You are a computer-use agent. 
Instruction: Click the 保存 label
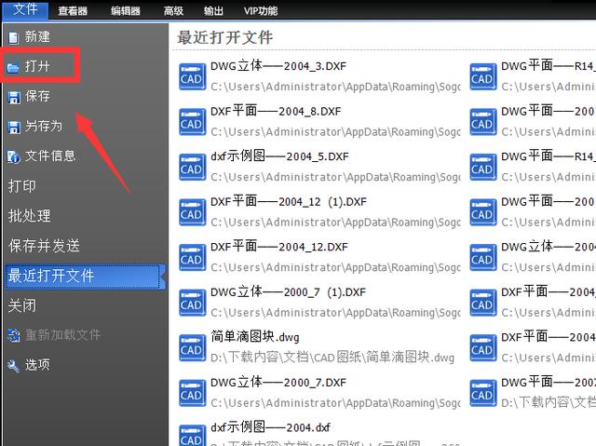(x=37, y=97)
